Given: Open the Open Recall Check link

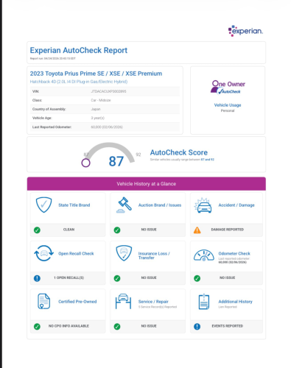Looking at the screenshot, I should tap(76, 253).
